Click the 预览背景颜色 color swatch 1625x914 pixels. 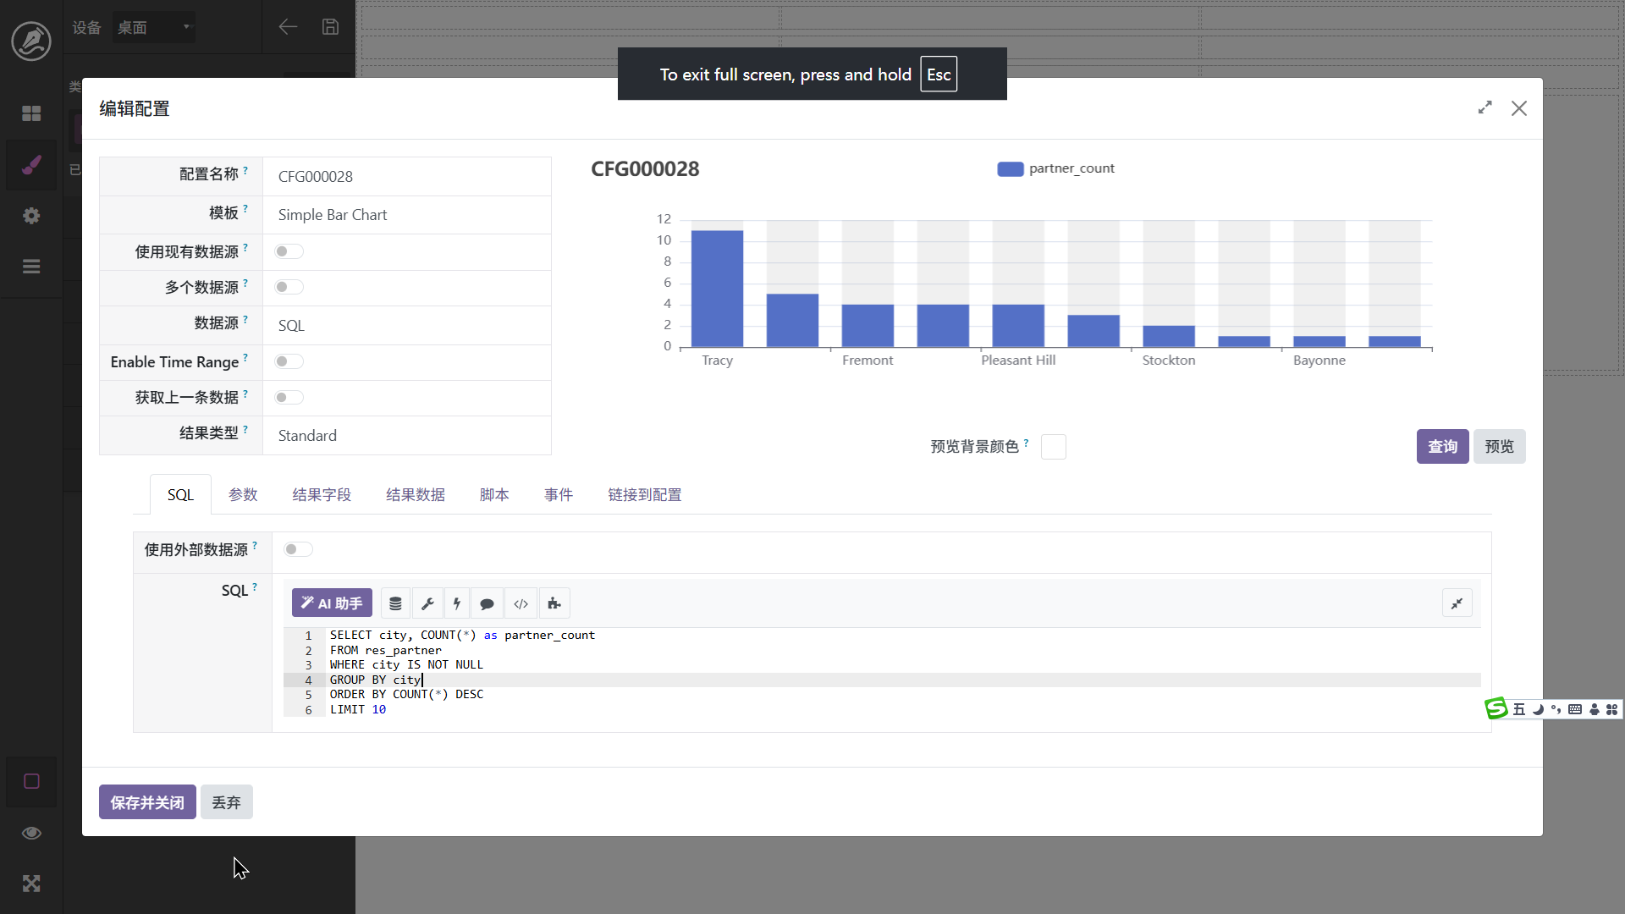coord(1053,447)
